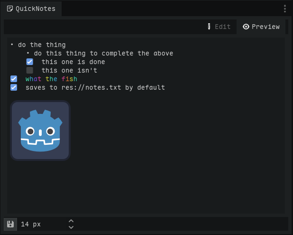The image size is (293, 235).
Task: Uncheck the 'this one is done' checkbox
Action: pos(30,62)
